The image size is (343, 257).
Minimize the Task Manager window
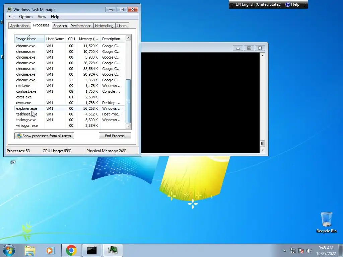[111, 10]
